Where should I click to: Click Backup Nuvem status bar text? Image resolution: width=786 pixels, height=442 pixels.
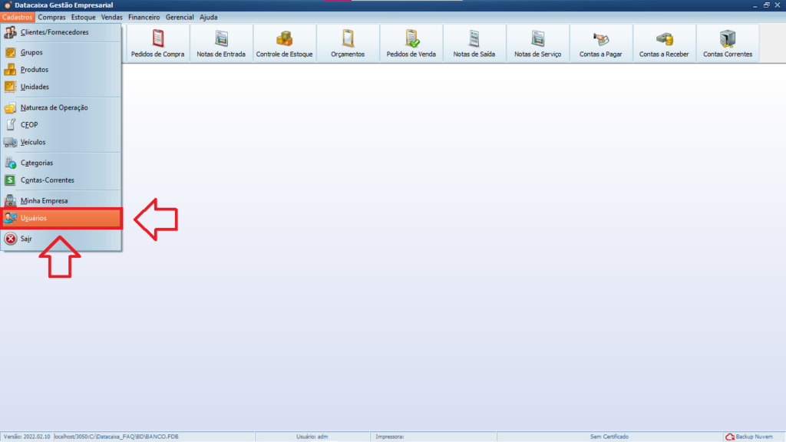[x=754, y=437]
